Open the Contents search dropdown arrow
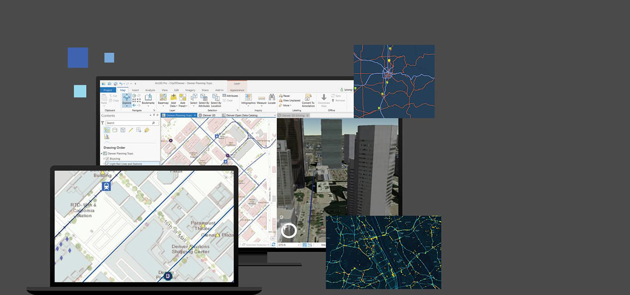 point(157,123)
